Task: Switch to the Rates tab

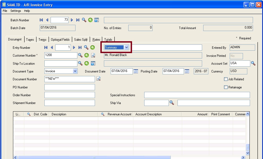Action: (x=96, y=40)
